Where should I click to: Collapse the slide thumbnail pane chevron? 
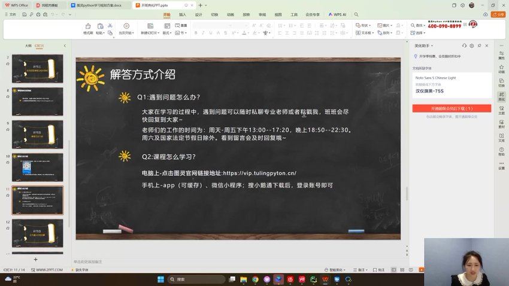coord(65,45)
